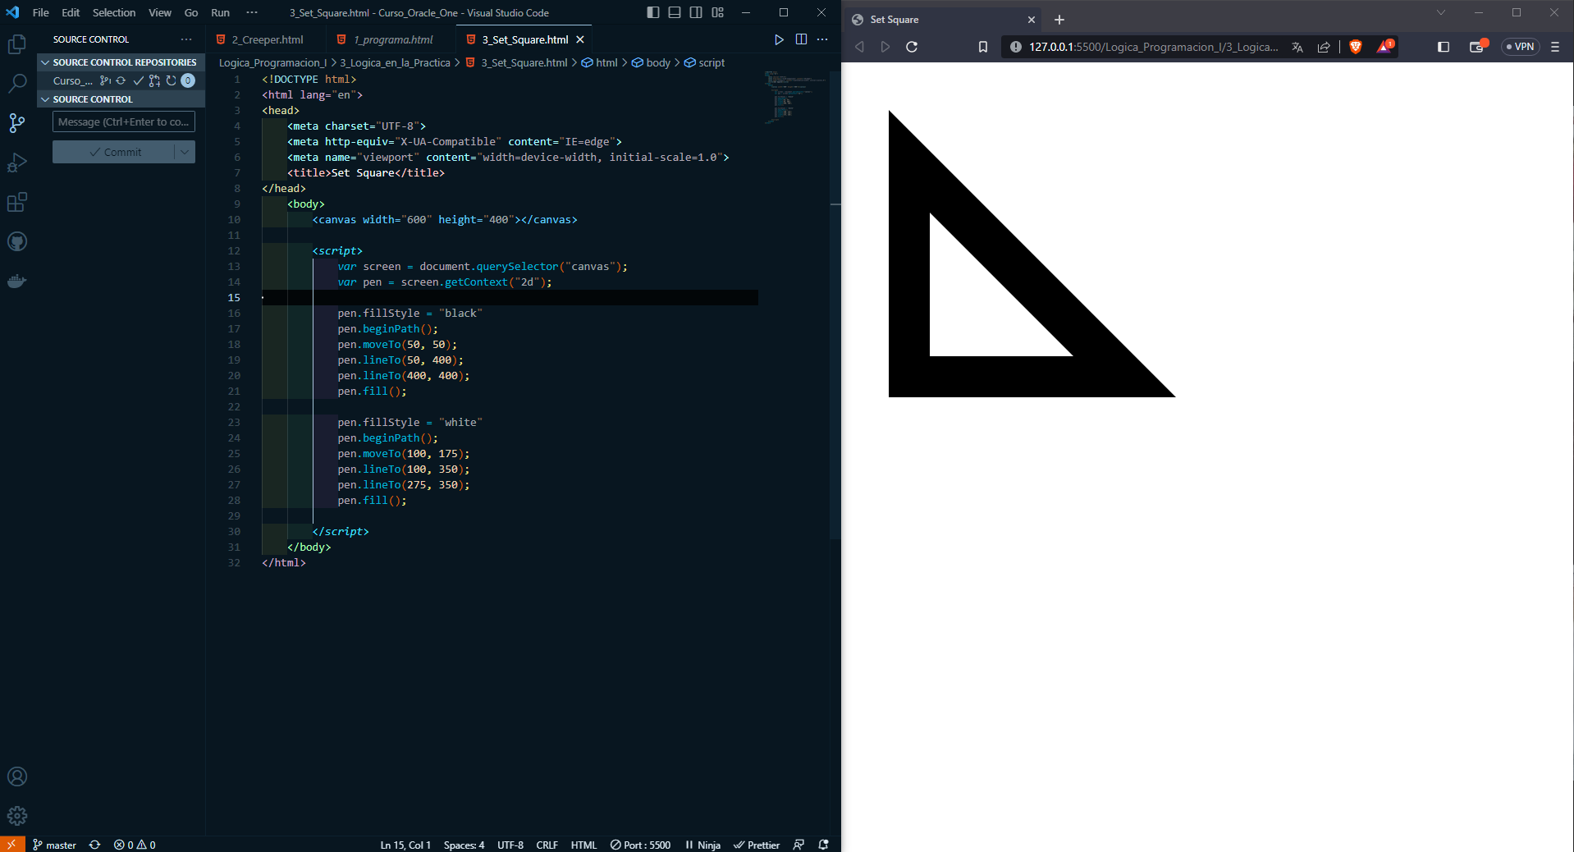Open Run and Debug view

(16, 163)
